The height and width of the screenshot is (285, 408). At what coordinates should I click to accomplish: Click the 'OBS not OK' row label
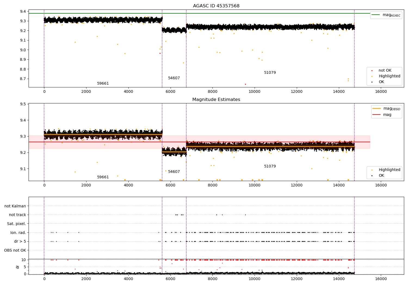click(x=15, y=250)
